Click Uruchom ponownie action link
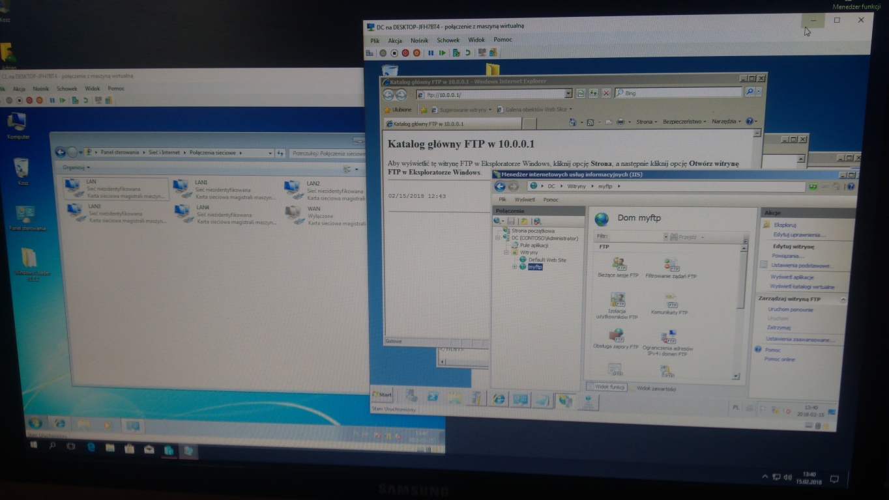 coord(791,309)
